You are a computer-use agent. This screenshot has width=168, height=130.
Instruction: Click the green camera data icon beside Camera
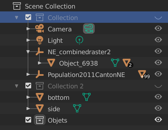coord(89,29)
